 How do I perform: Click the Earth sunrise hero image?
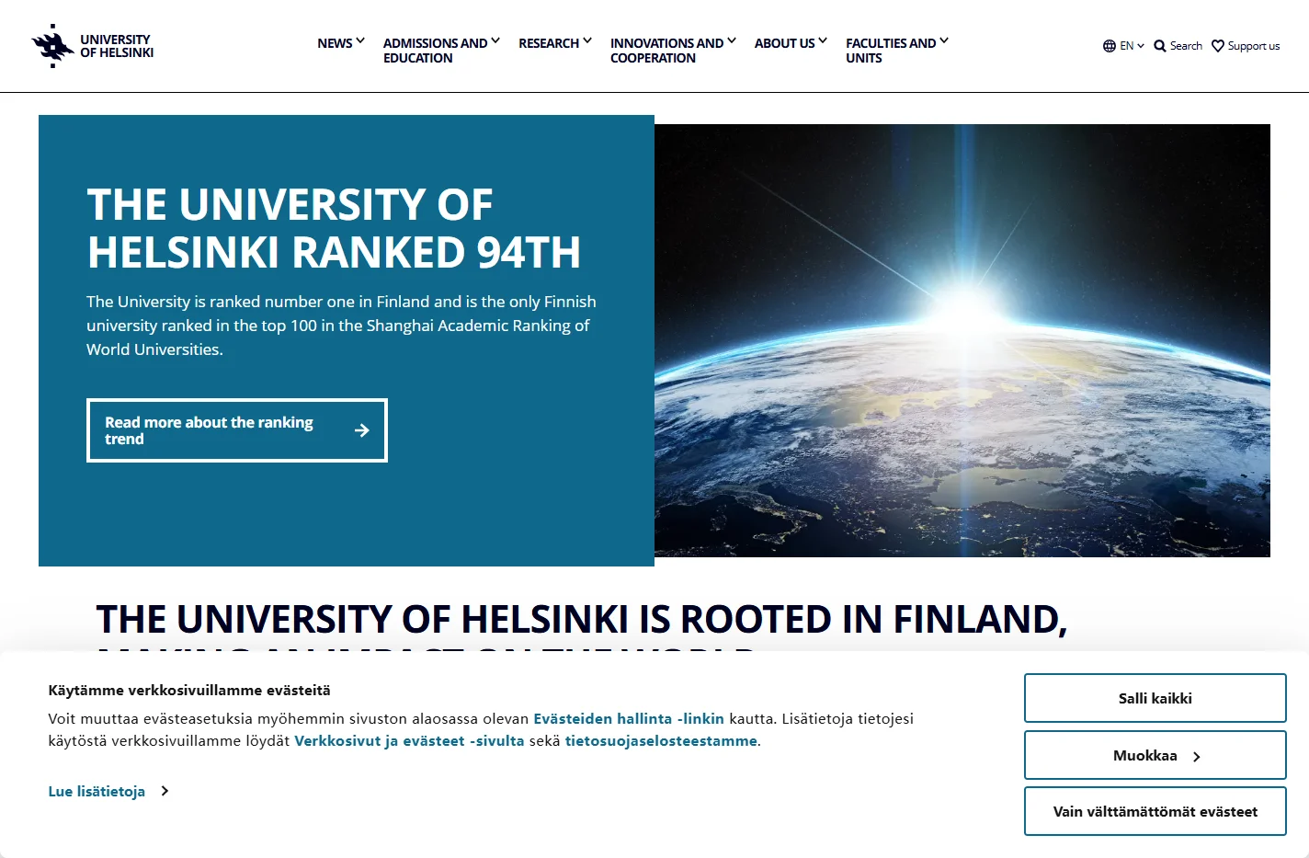pos(962,340)
